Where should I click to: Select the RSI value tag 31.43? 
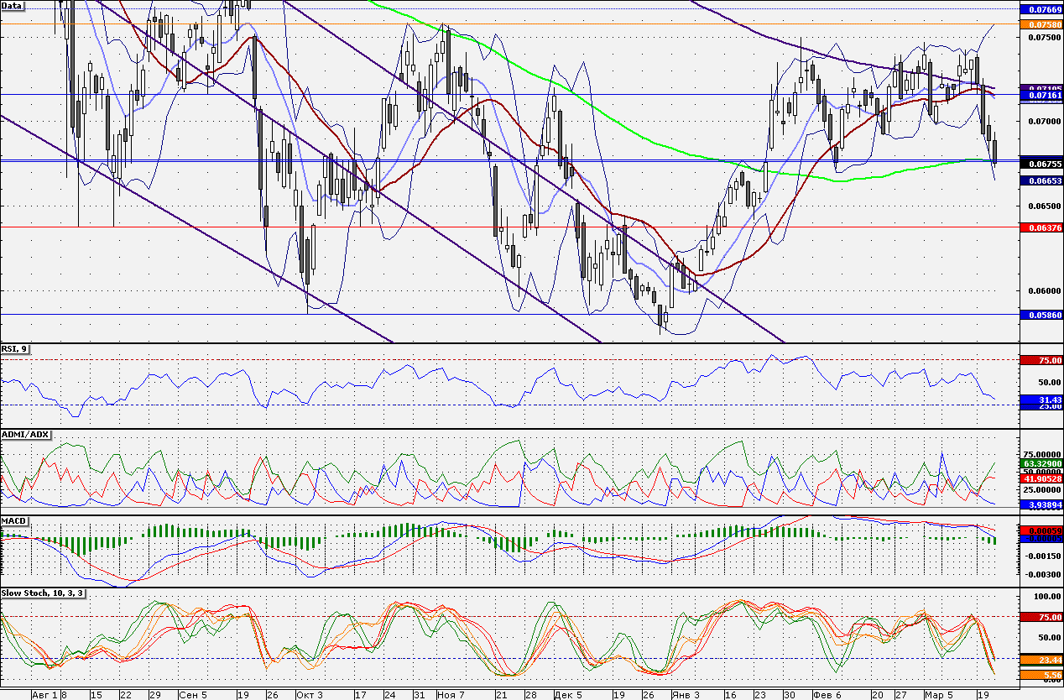(1041, 400)
